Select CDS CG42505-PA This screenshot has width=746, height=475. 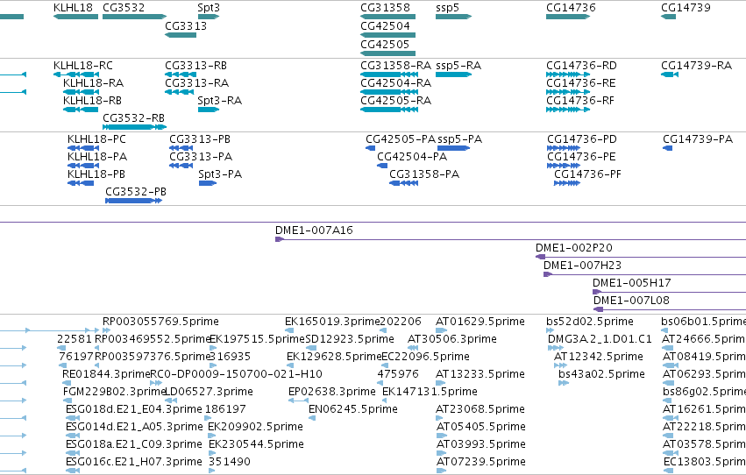click(x=371, y=148)
